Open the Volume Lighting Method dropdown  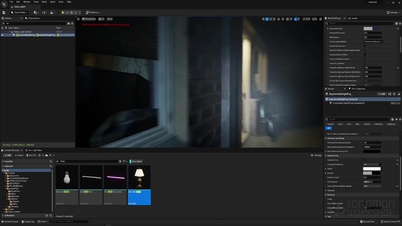[x=373, y=42]
